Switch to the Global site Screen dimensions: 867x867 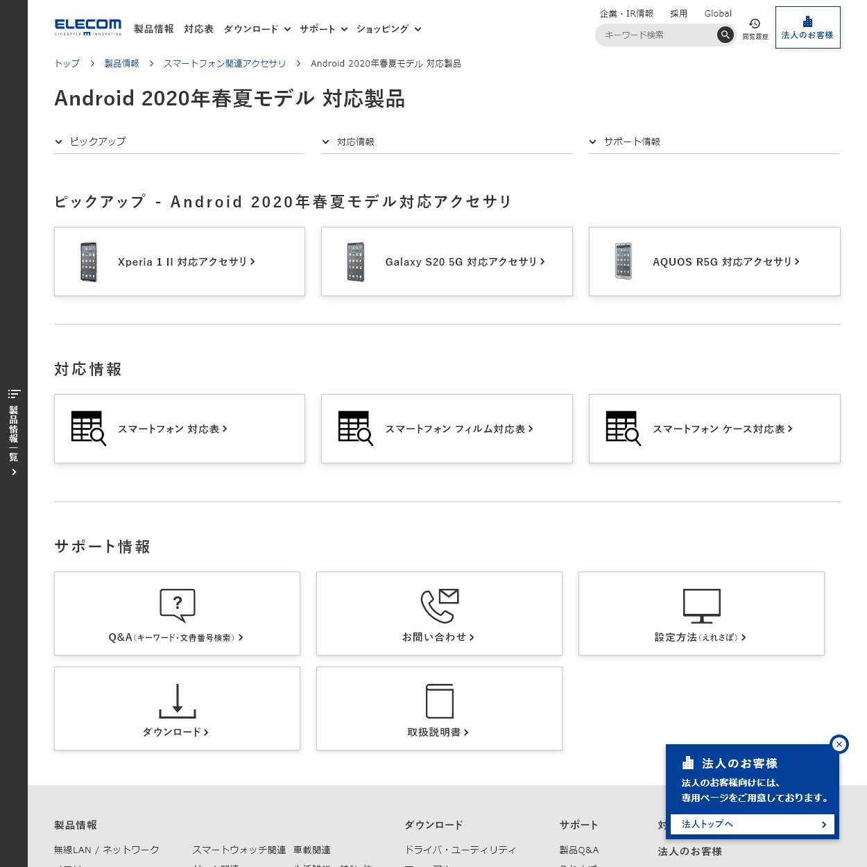[x=718, y=13]
